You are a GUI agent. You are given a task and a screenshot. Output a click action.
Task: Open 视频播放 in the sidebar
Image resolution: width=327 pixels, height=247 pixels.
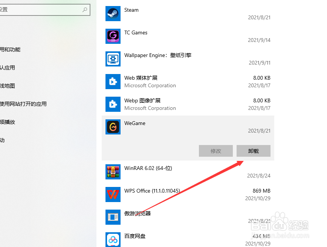[x=8, y=122]
